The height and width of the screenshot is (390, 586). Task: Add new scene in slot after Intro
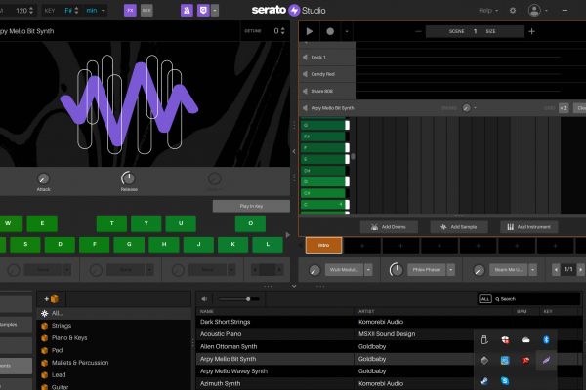[x=362, y=246]
